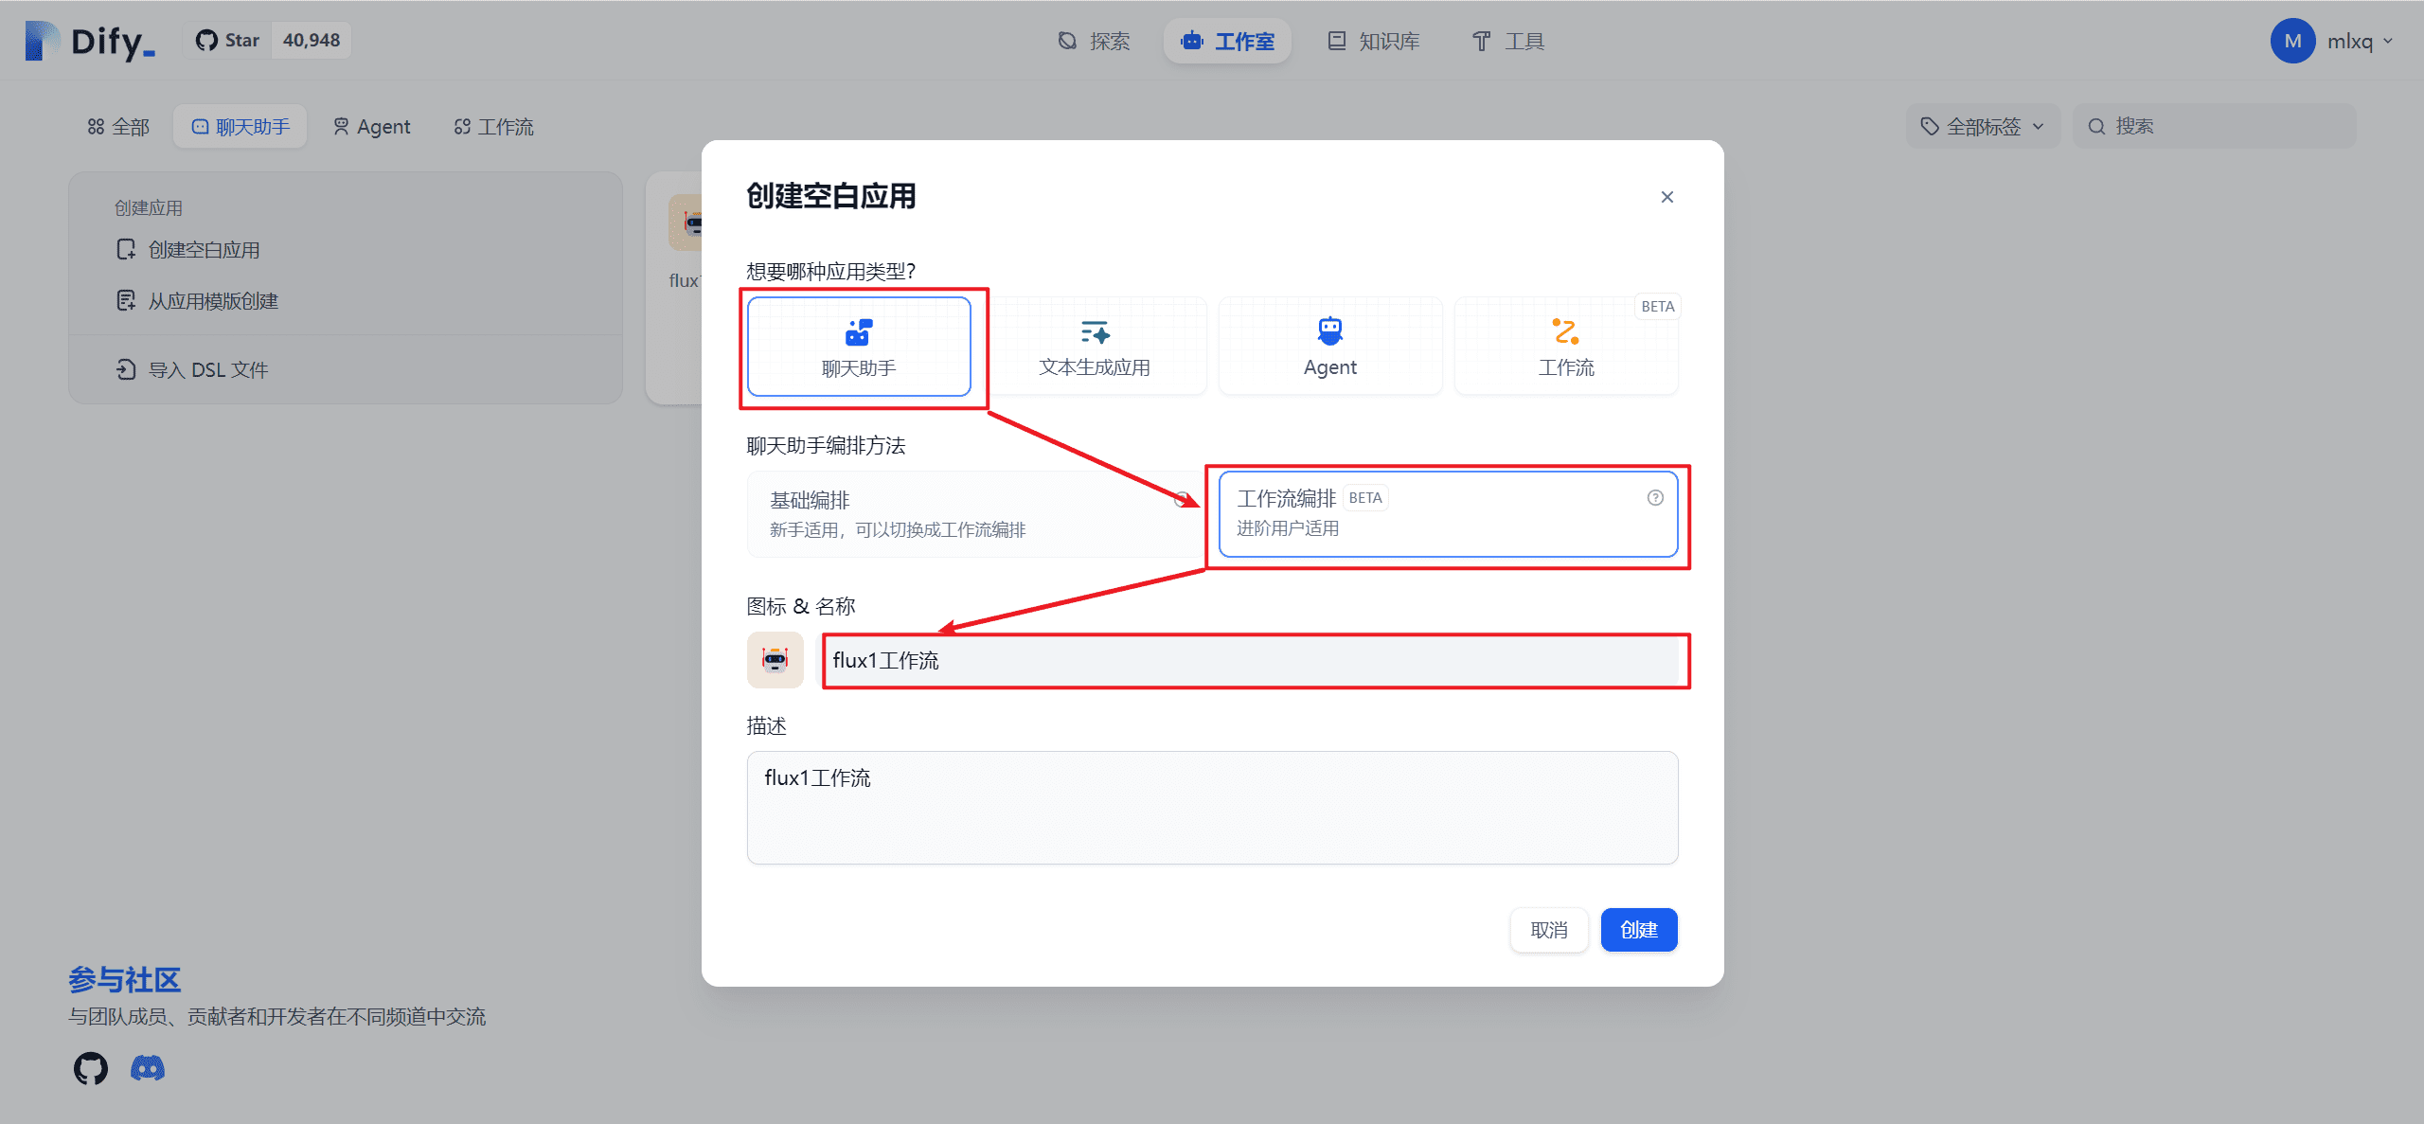This screenshot has height=1124, width=2424.
Task: Click the 导入 DSL 文件 import icon
Action: tap(126, 369)
